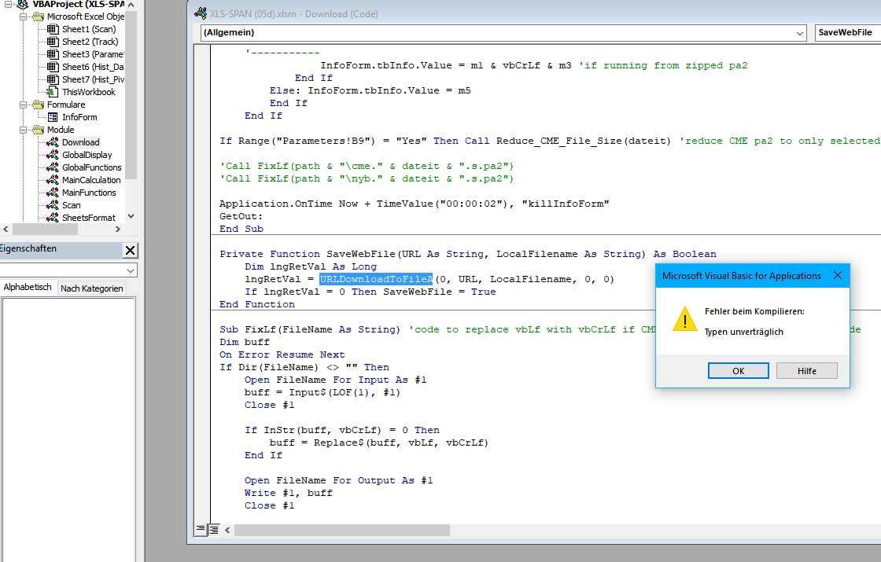881x562 pixels.
Task: Click project tree scroll down arrow
Action: (131, 217)
